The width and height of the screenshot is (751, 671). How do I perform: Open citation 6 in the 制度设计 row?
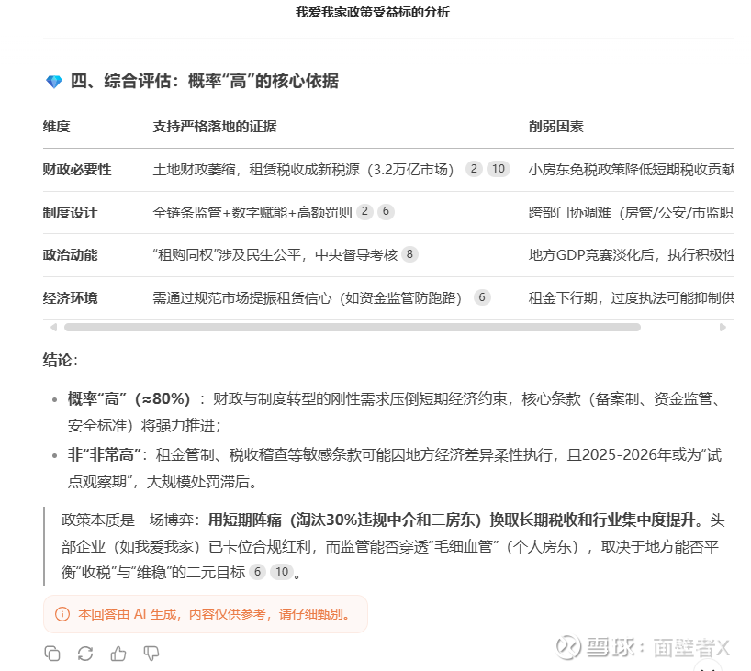tap(386, 211)
